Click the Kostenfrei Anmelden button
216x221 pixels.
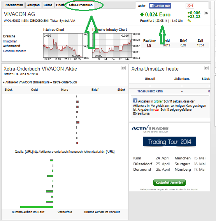169,182
